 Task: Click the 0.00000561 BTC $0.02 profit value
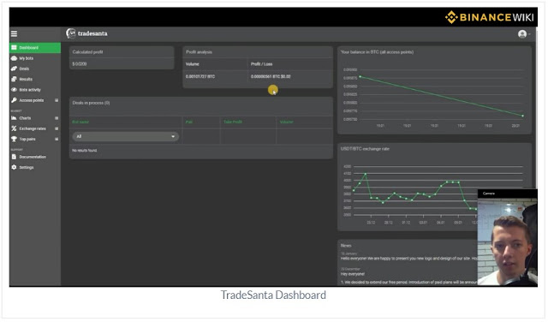point(271,76)
